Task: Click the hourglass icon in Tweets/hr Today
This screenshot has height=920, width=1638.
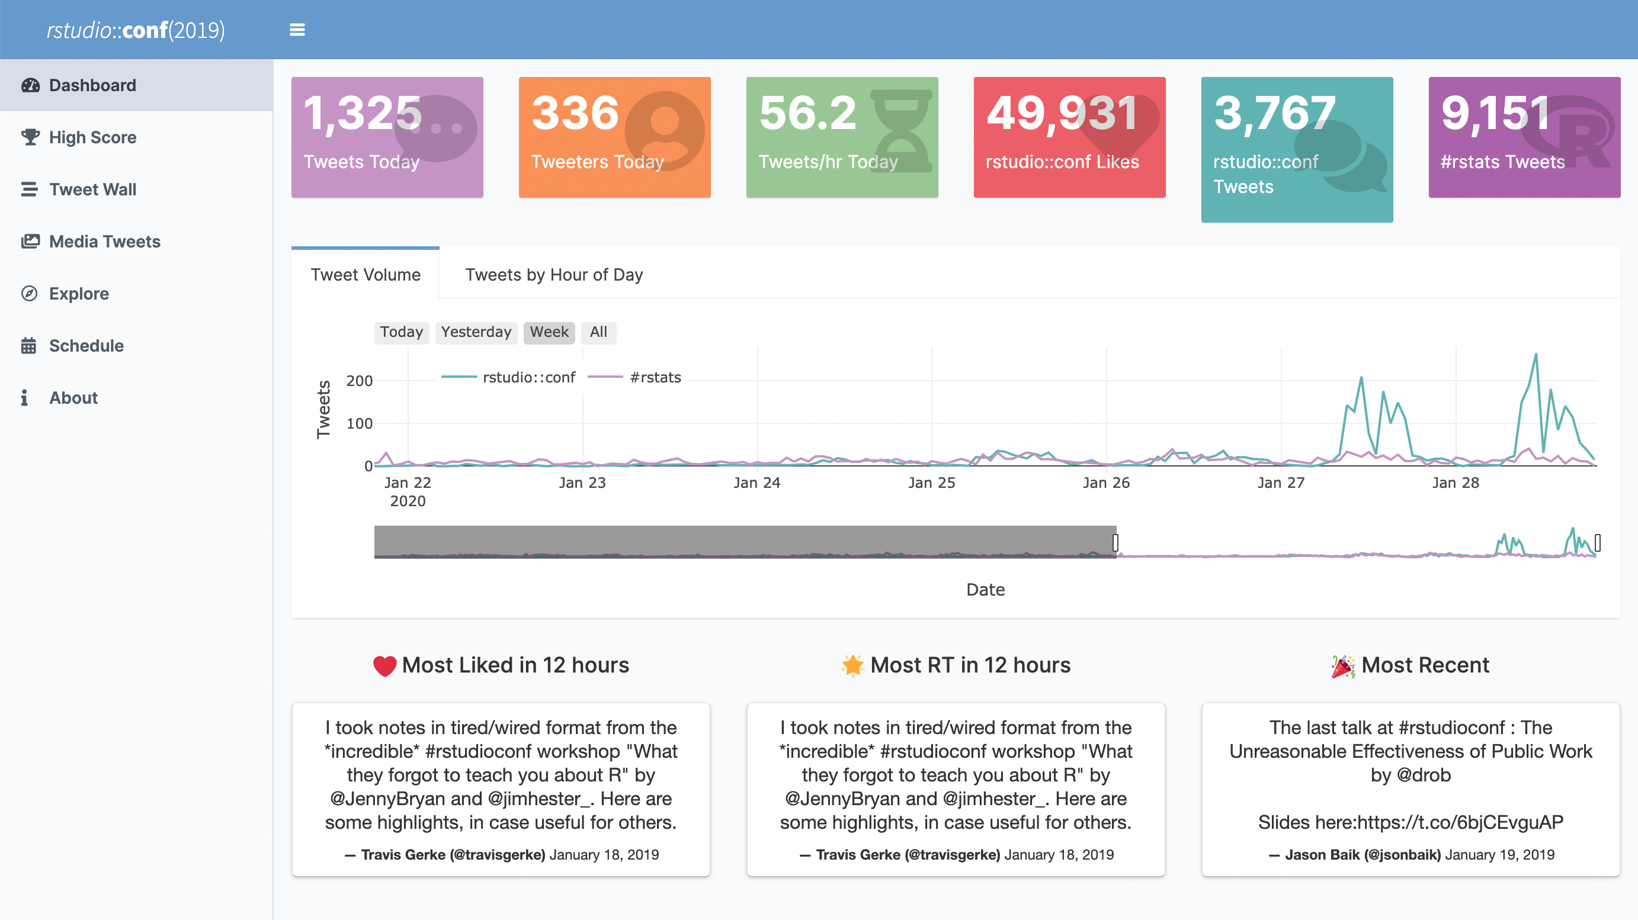Action: point(901,131)
